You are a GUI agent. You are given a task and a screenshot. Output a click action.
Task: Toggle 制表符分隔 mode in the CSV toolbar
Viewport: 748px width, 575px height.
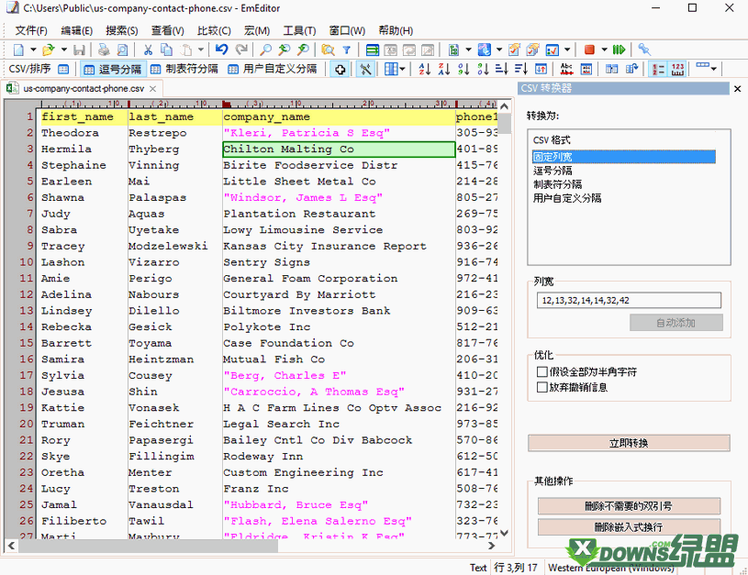pos(184,70)
